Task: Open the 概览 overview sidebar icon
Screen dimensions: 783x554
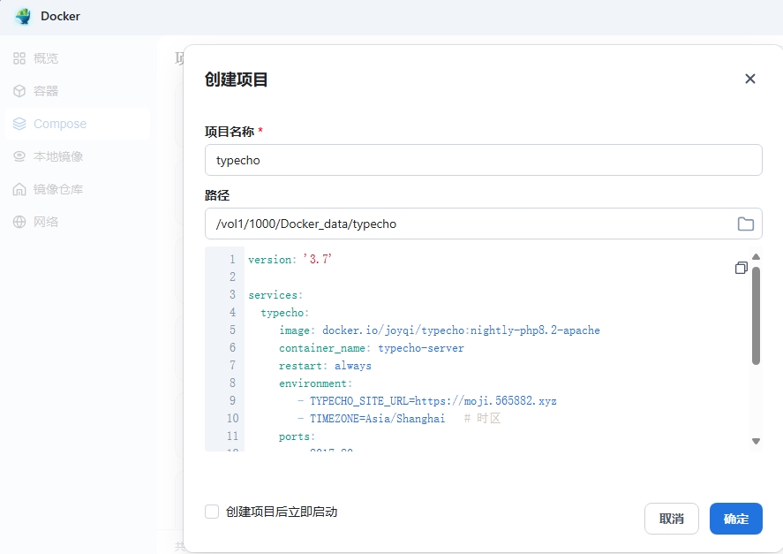Action: coord(19,58)
